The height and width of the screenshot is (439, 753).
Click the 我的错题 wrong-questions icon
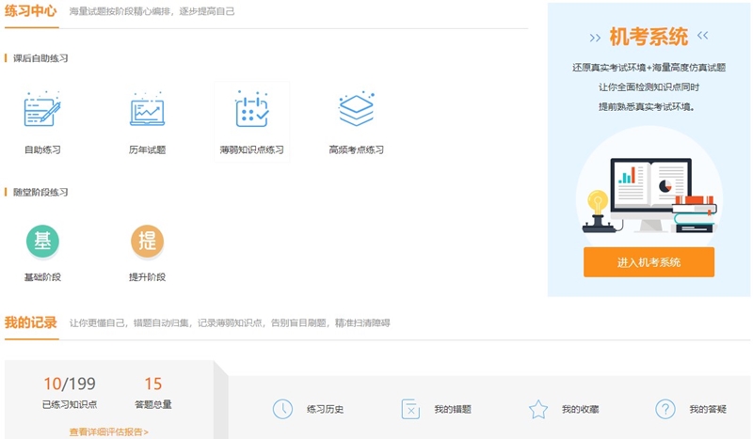click(410, 409)
